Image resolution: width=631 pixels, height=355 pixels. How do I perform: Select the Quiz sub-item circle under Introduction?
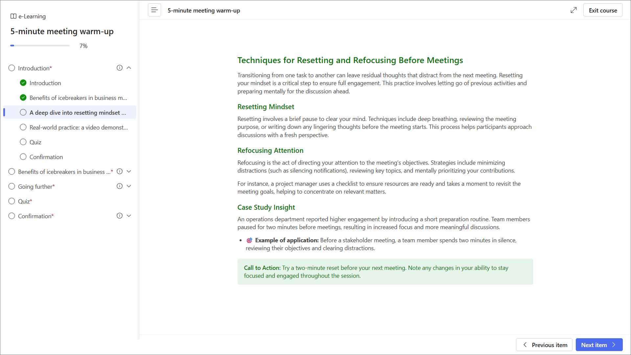[23, 142]
